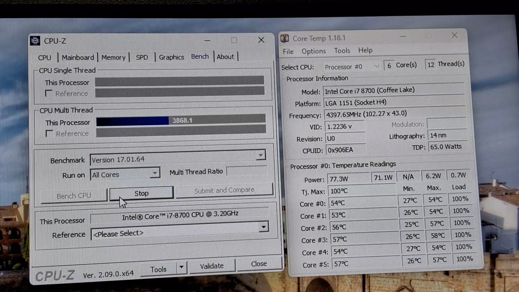Enable the Reference checkbox under CPU Single Thread
Screen dimensions: 519x292
[x=49, y=93]
